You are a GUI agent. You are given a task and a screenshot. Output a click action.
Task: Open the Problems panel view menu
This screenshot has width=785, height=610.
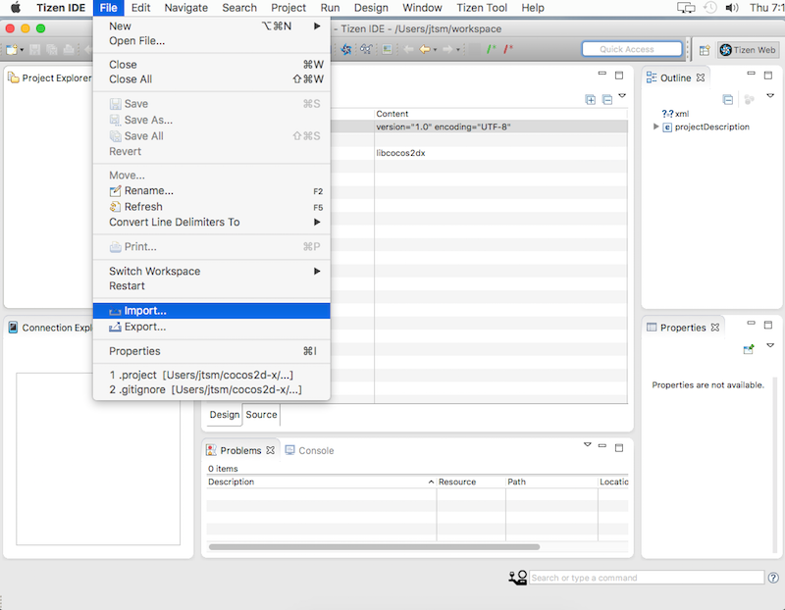click(587, 446)
